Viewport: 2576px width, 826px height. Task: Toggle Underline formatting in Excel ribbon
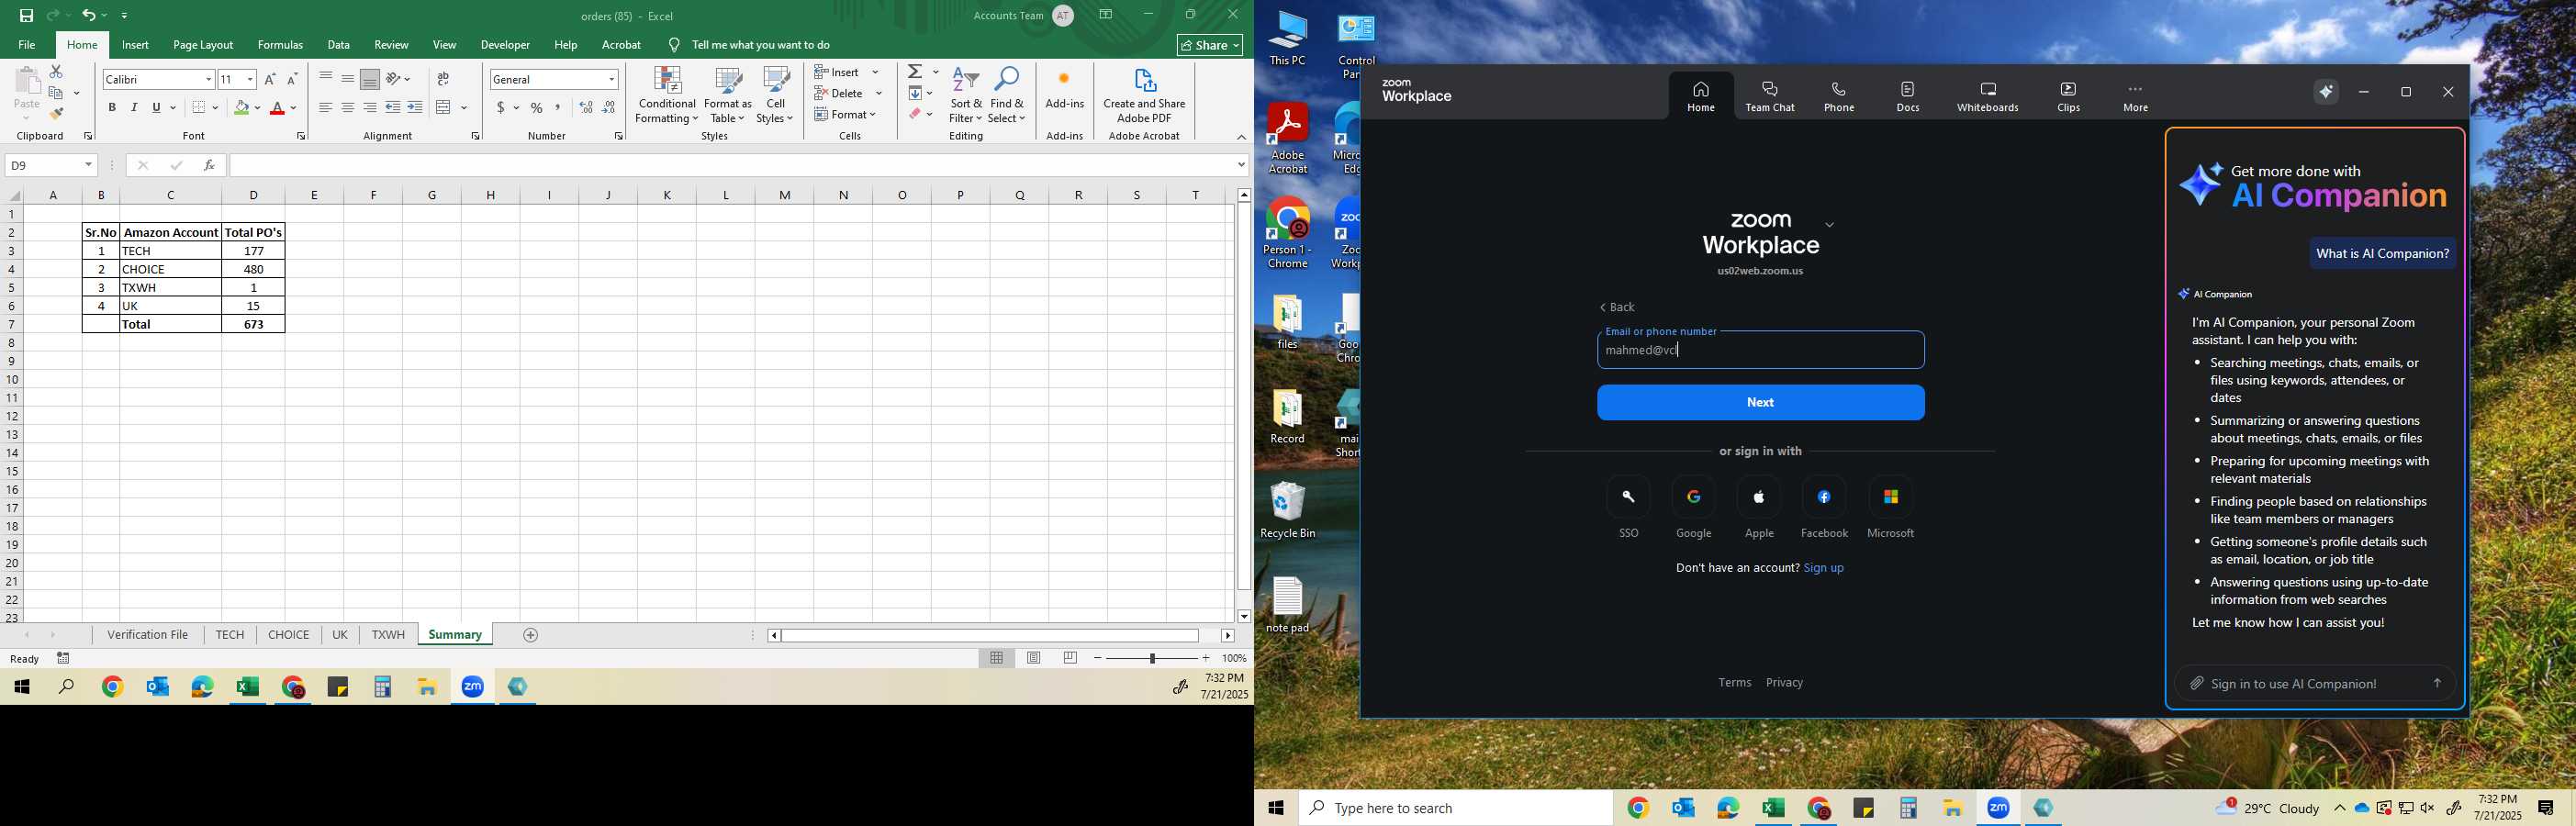pos(157,108)
